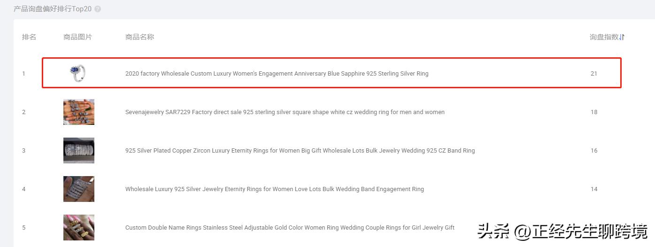Click the 925 Silver Plated Copper Zircon title
Screen dimensions: 655x247
click(300, 150)
